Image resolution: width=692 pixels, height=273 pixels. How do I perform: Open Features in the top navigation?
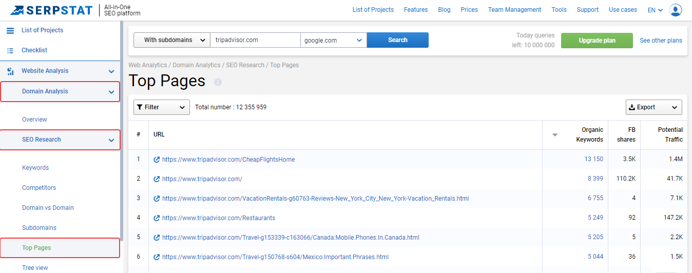coord(416,10)
